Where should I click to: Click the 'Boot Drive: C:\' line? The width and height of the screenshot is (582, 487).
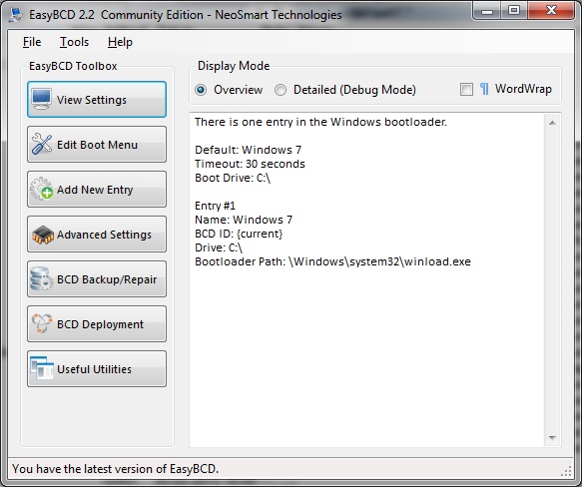233,178
